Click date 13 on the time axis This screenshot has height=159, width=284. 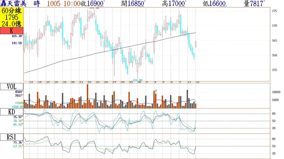click(31, 82)
